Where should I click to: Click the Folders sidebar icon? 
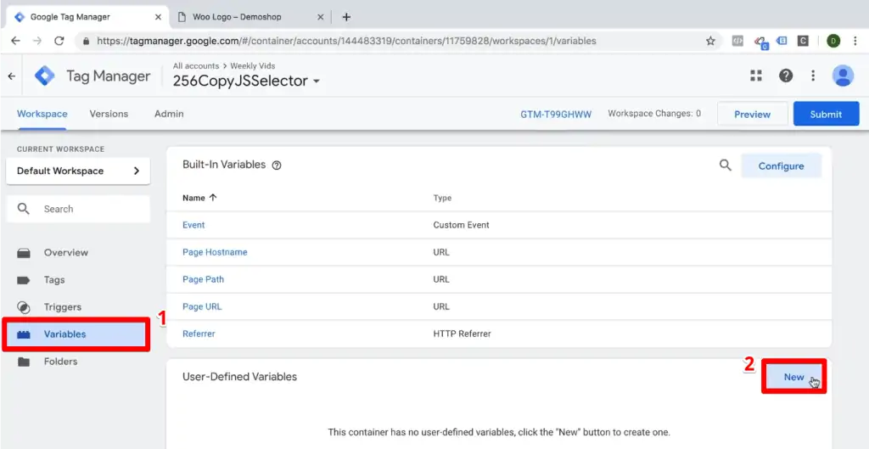23,362
